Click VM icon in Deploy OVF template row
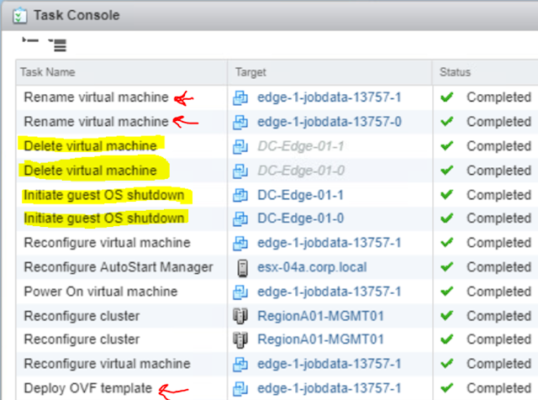 [240, 389]
